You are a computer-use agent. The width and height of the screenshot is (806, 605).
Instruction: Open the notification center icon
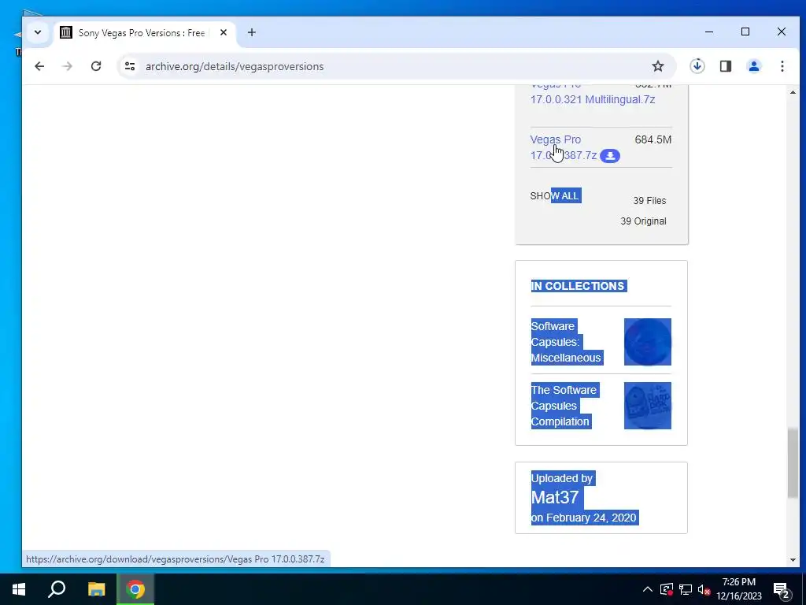click(x=782, y=589)
